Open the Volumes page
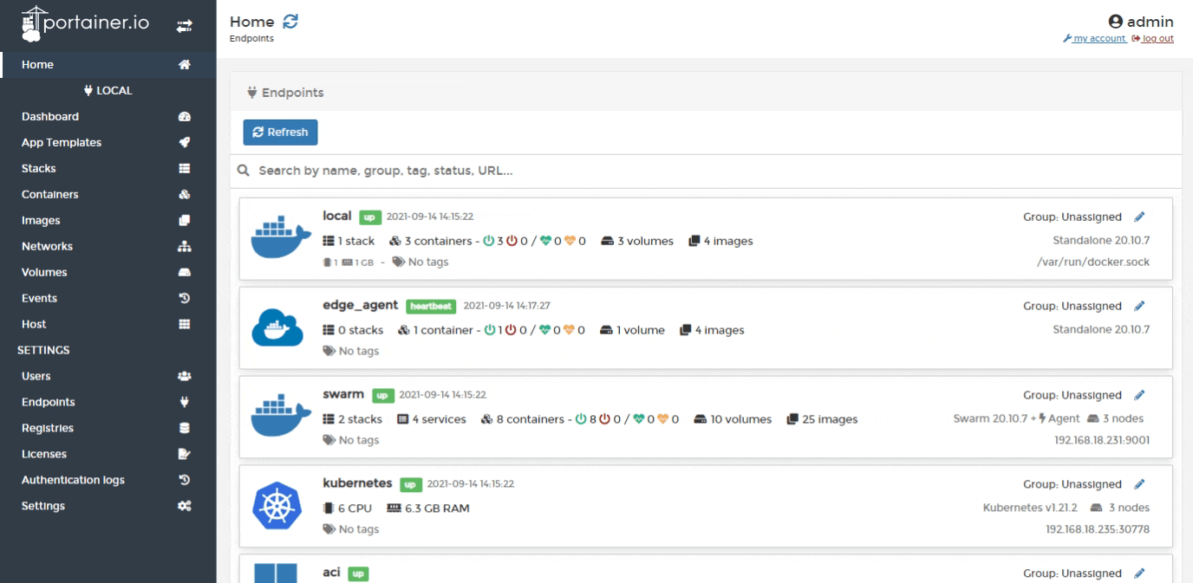The width and height of the screenshot is (1193, 583). point(44,272)
